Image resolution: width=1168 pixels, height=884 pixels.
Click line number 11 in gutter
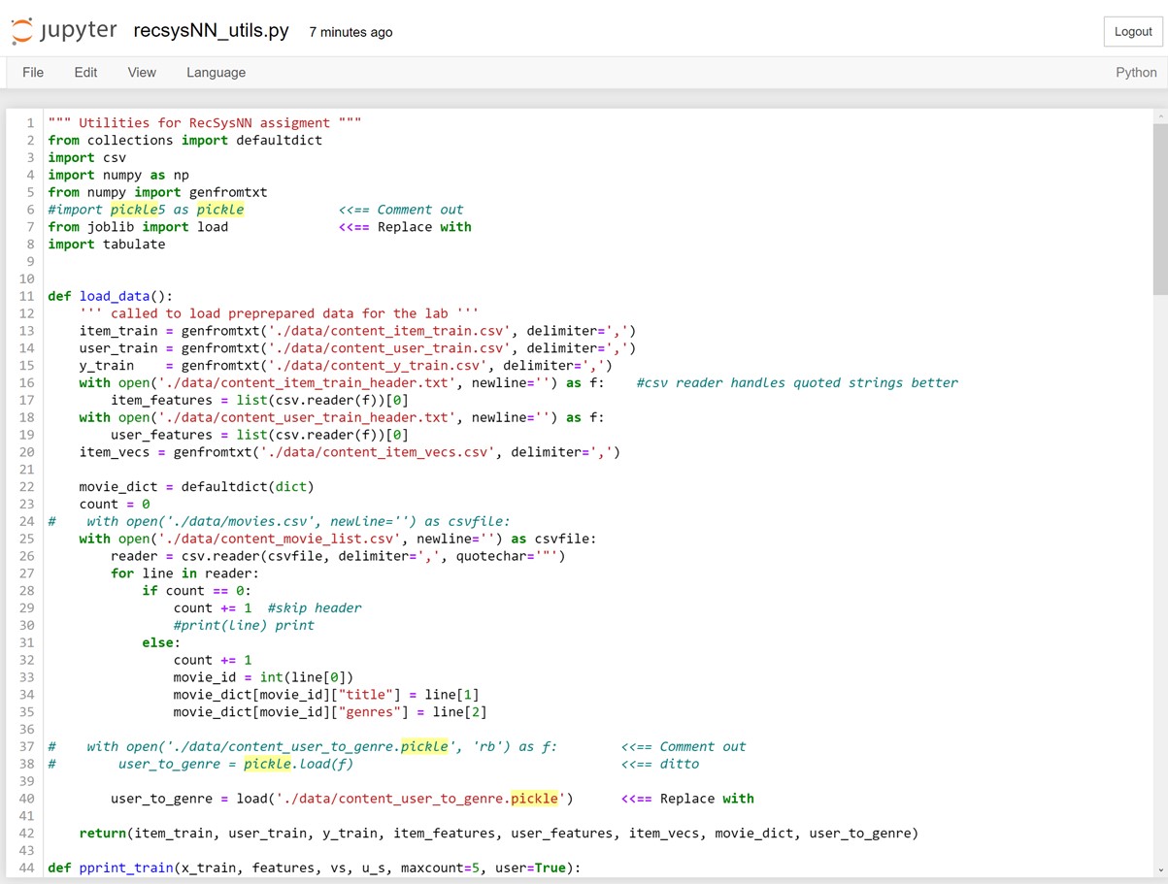[x=26, y=296]
